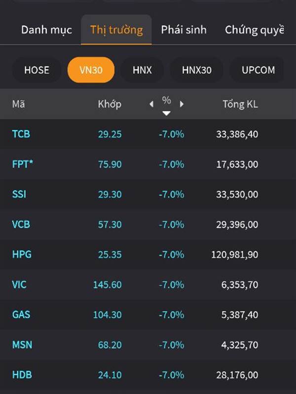Sort by the Tổng KL column header

(240, 104)
